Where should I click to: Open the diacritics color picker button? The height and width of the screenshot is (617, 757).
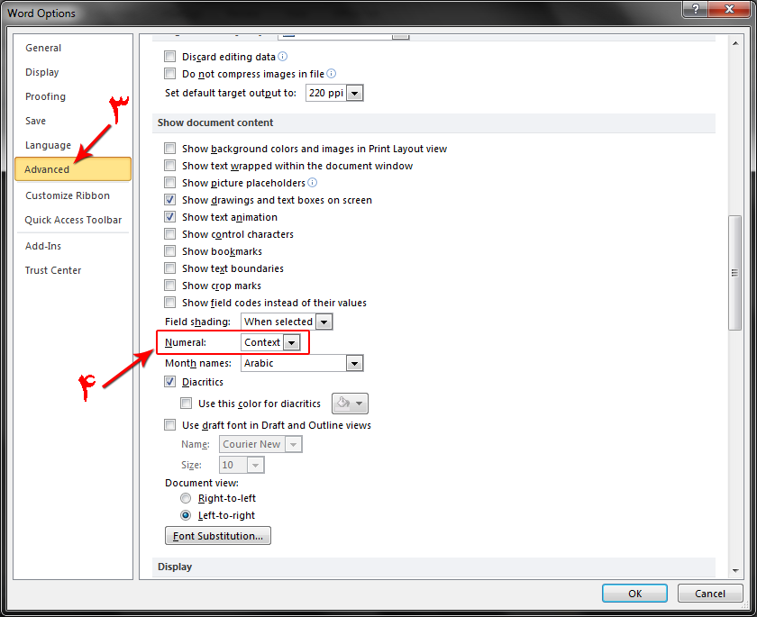350,404
